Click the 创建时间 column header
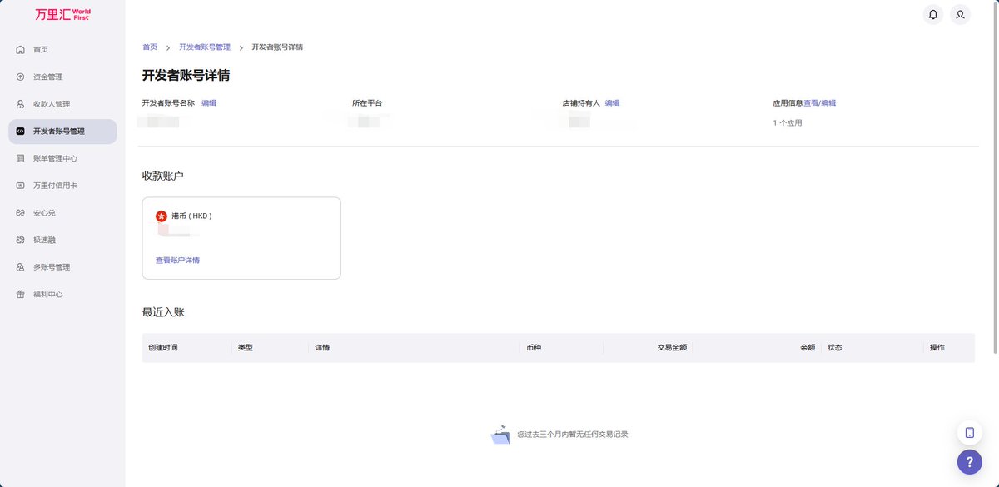The image size is (999, 487). point(163,348)
